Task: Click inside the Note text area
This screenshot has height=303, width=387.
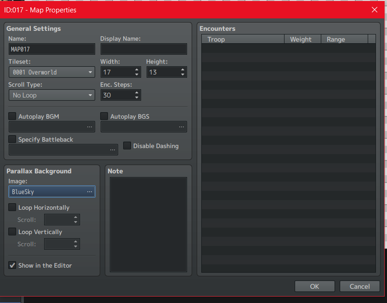Action: coord(148,224)
